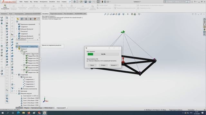Click the Zoom to fit magnifier icon
Screen dimensions: 206x115
click(x=105, y=14)
